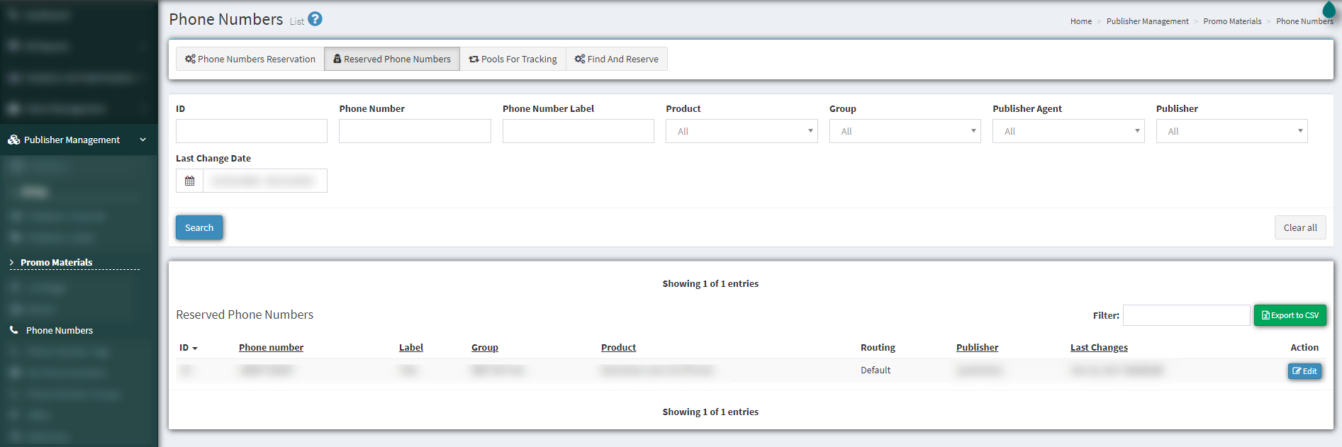Open the Pools For Tracking tab
Viewport: 1342px width, 447px height.
click(513, 59)
